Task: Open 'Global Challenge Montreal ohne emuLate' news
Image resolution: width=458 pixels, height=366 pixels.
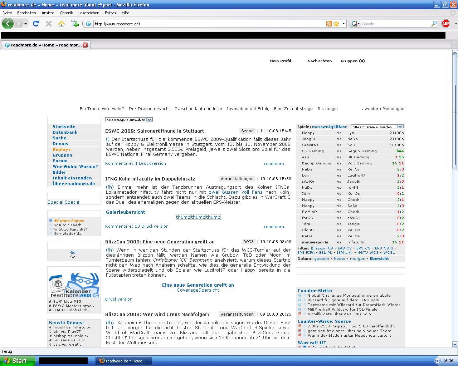Action: (x=349, y=296)
